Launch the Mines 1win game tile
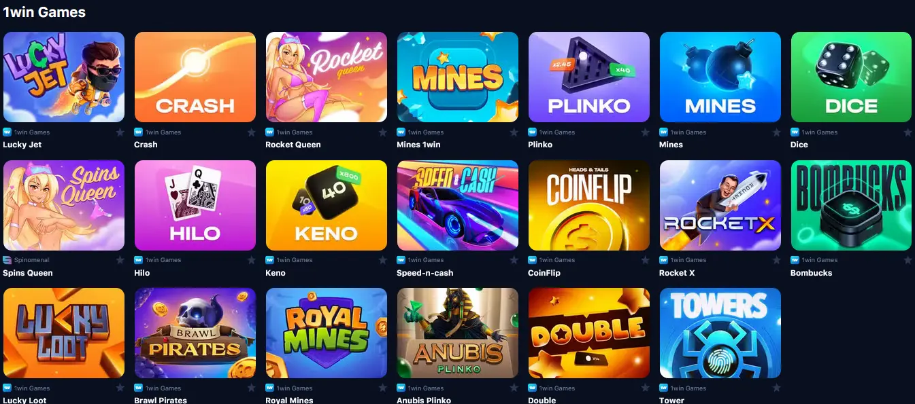This screenshot has width=915, height=404. [x=458, y=77]
